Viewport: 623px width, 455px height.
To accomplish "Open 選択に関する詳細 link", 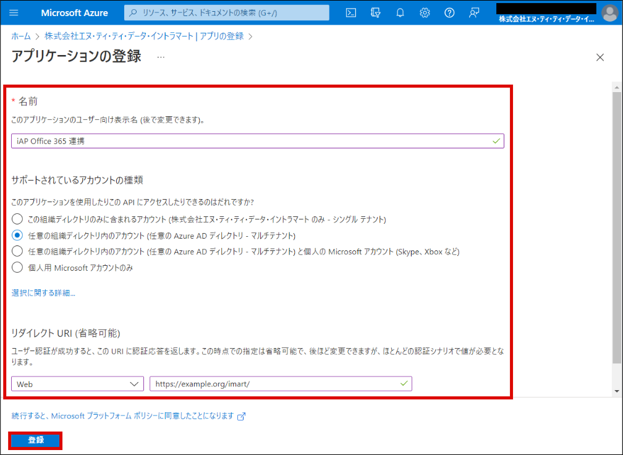I will (43, 293).
